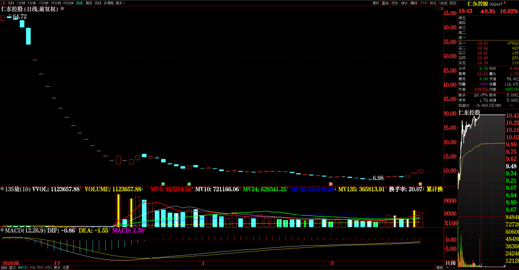Click the 仁东控股 stock name in quote panel
This screenshot has height=270, width=519.
coord(478,4)
